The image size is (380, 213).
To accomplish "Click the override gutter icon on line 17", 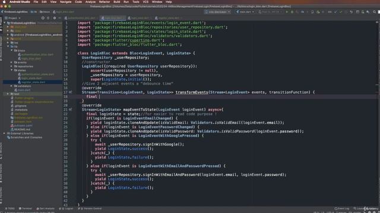I will pos(71,92).
